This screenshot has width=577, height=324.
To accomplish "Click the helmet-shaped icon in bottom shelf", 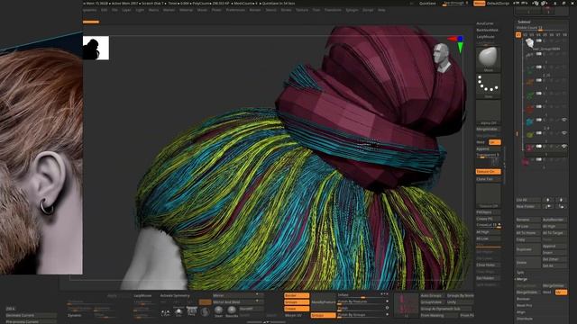I will click(x=179, y=312).
